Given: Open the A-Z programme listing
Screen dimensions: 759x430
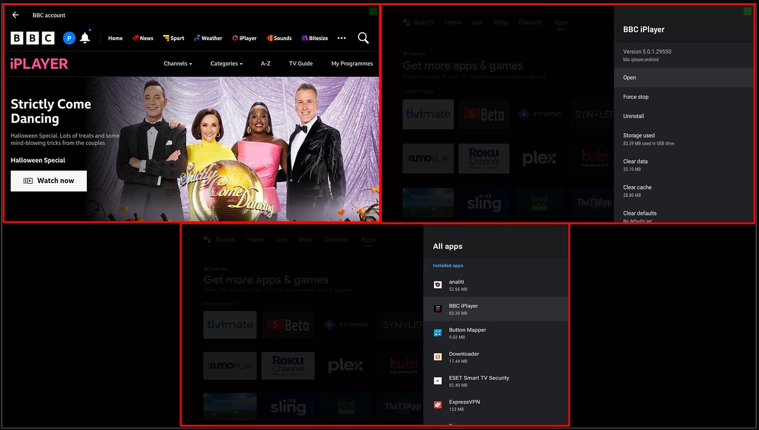Looking at the screenshot, I should click(266, 64).
